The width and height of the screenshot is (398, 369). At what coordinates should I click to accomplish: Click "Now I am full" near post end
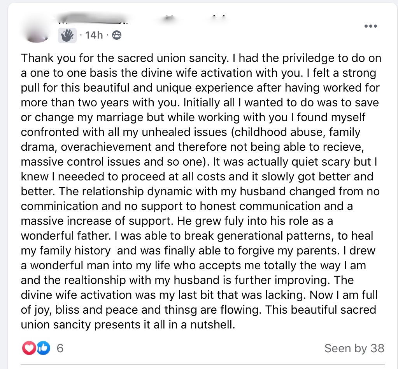[358, 295]
